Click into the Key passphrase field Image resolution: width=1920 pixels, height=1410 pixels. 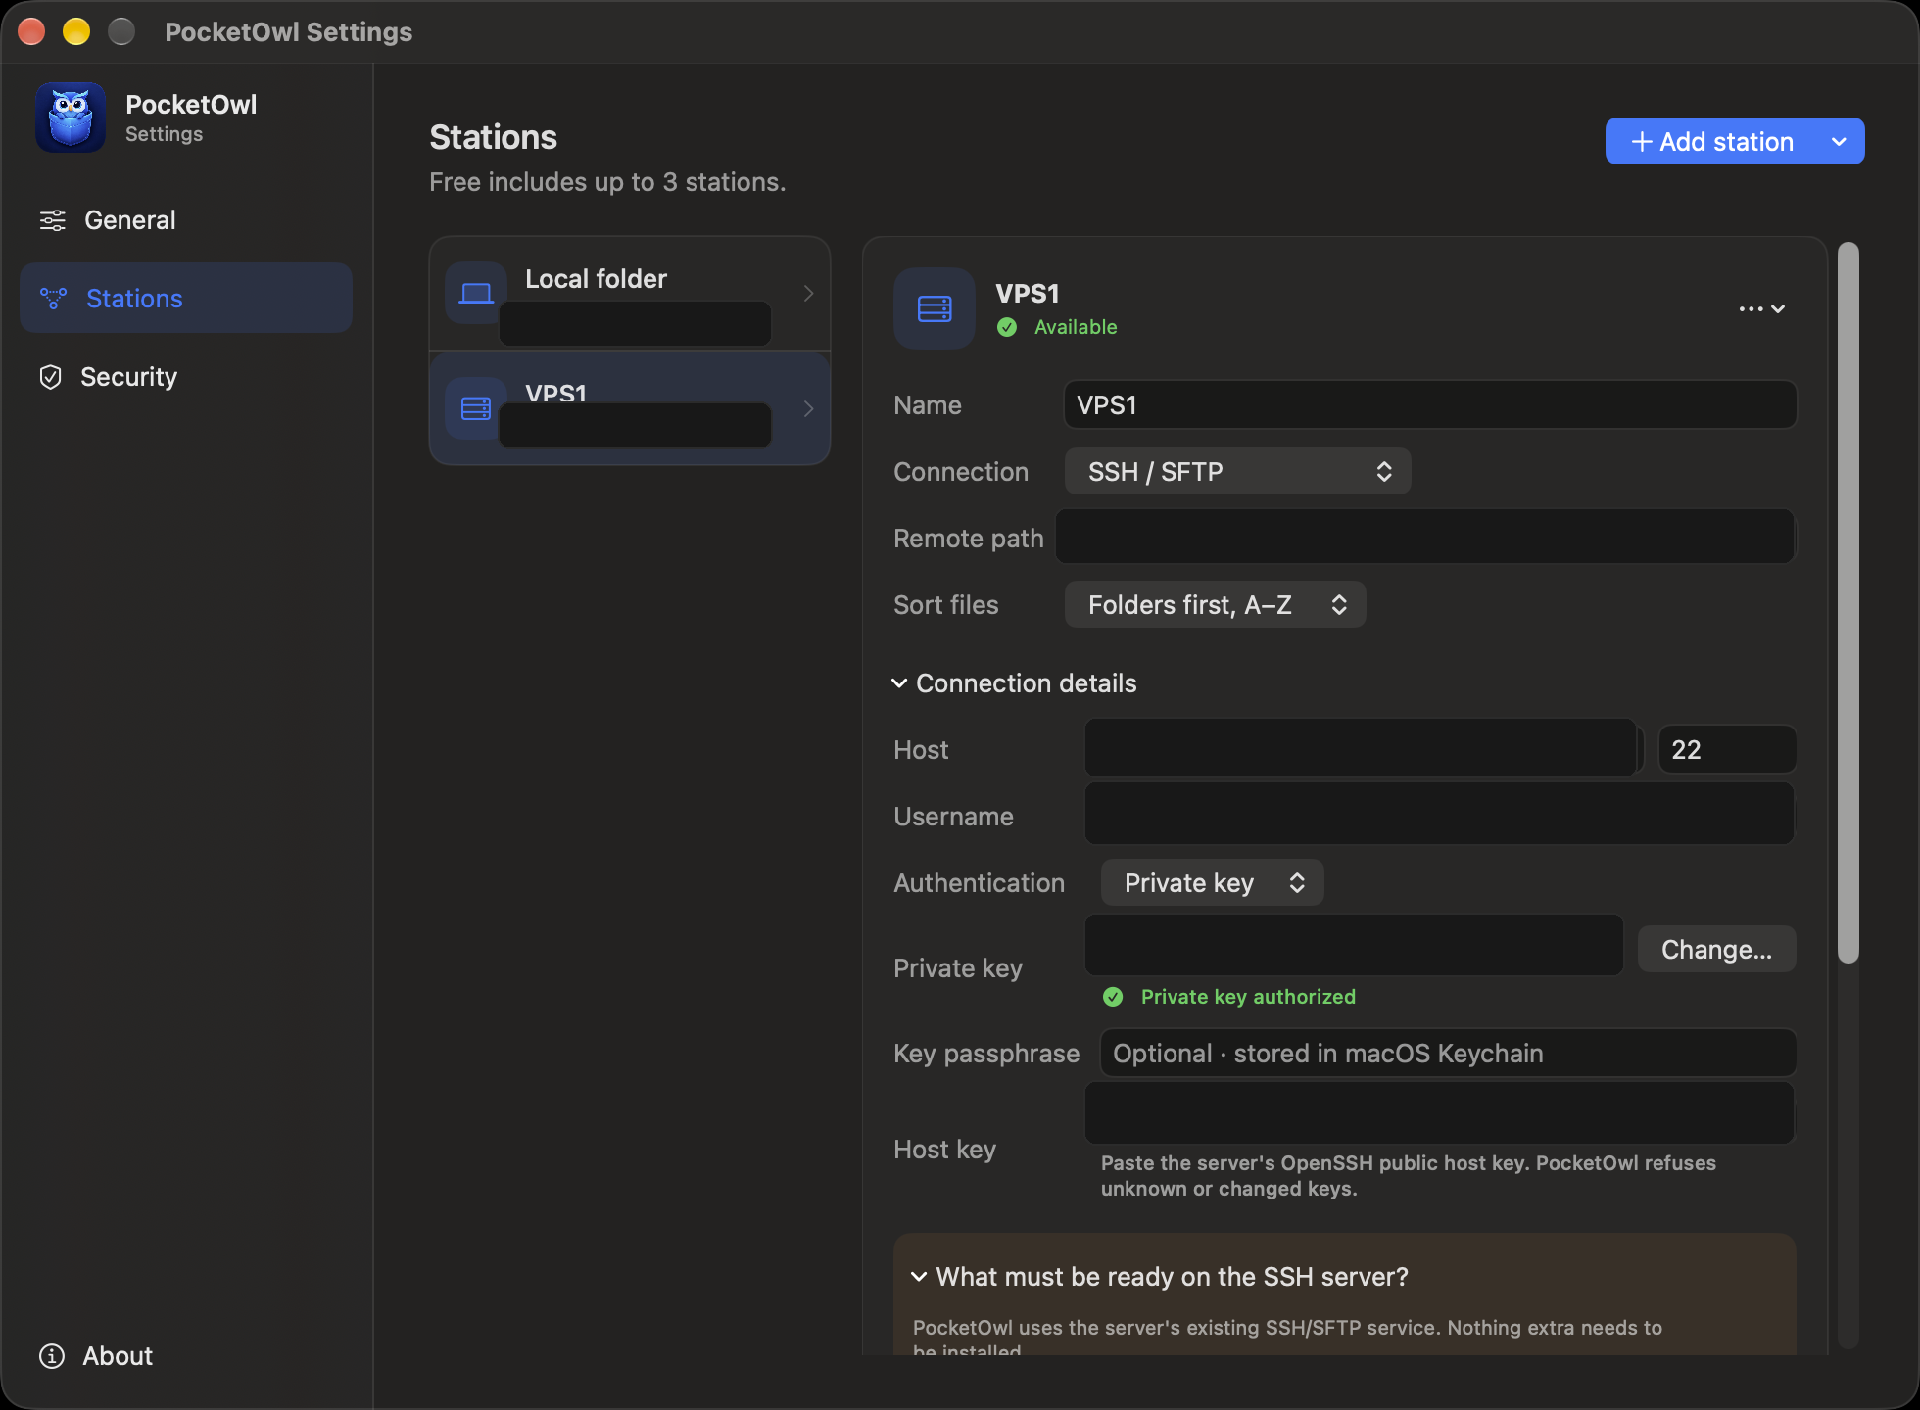(x=1449, y=1054)
